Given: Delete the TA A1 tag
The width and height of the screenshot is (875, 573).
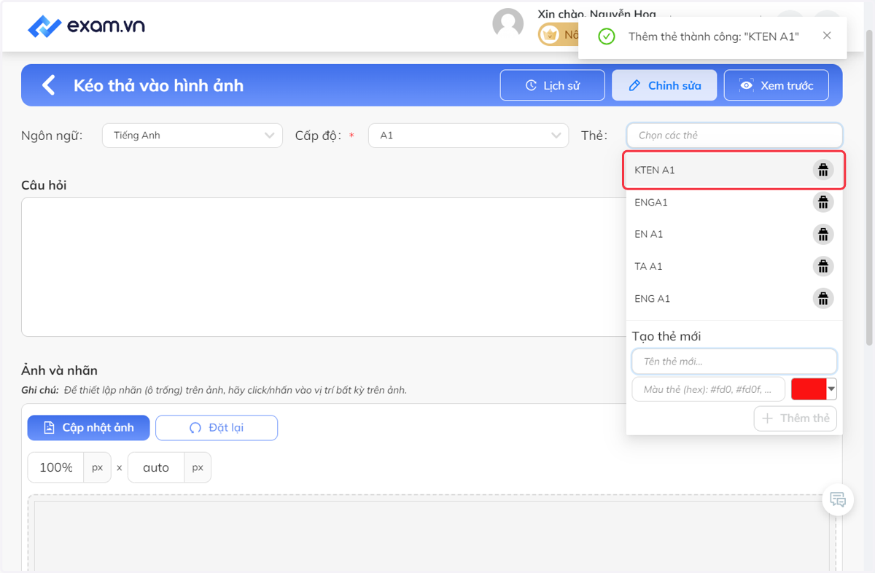Looking at the screenshot, I should 823,266.
